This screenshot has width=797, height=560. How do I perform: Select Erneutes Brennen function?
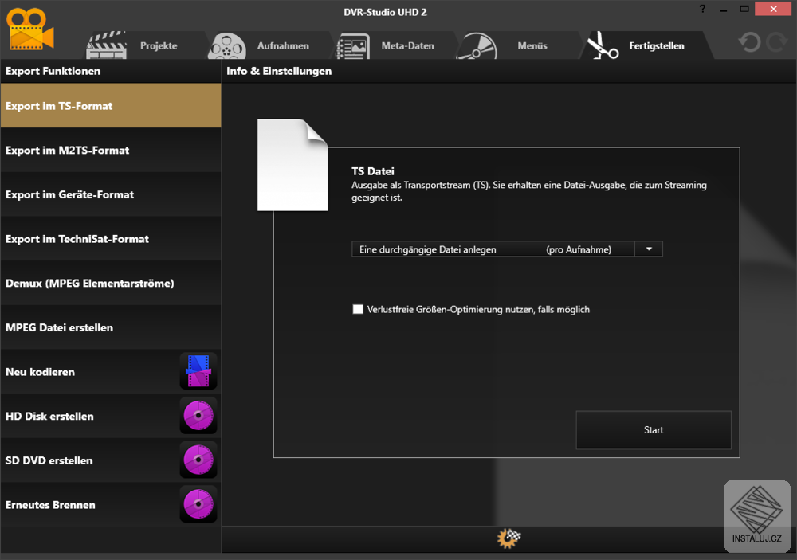click(111, 504)
